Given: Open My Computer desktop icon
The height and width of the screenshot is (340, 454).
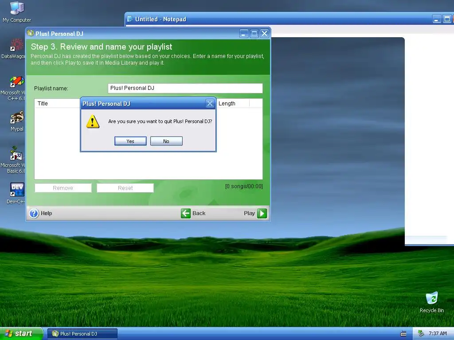Looking at the screenshot, I should pos(17,12).
